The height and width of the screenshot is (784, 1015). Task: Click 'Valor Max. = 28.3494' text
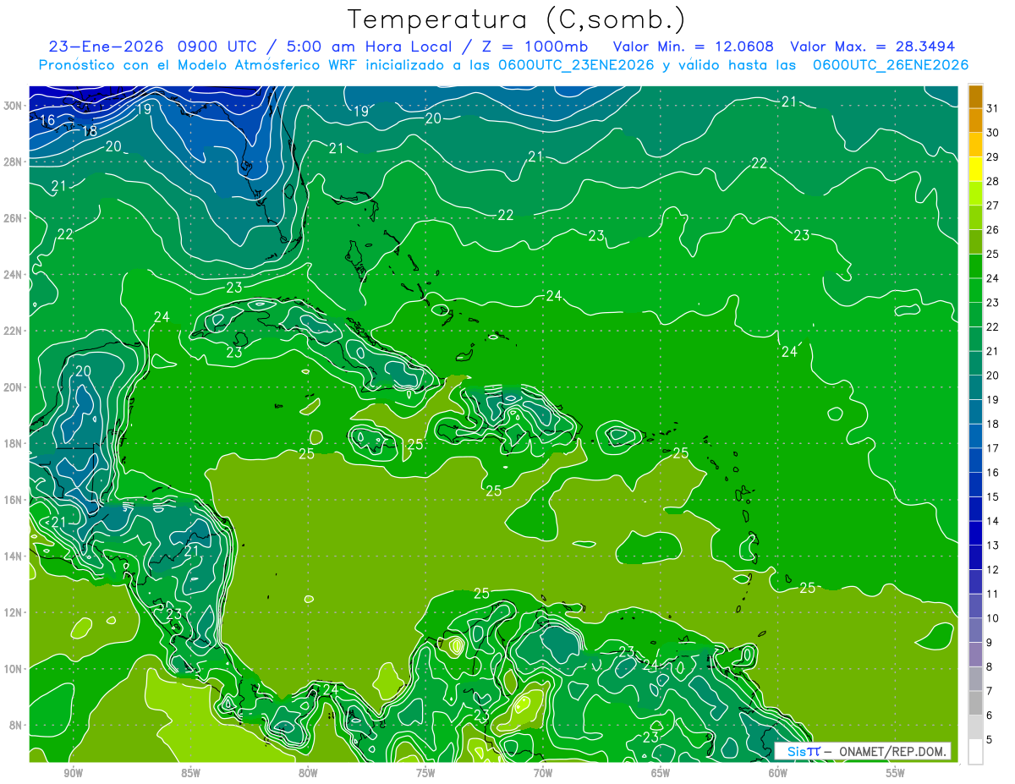click(871, 47)
